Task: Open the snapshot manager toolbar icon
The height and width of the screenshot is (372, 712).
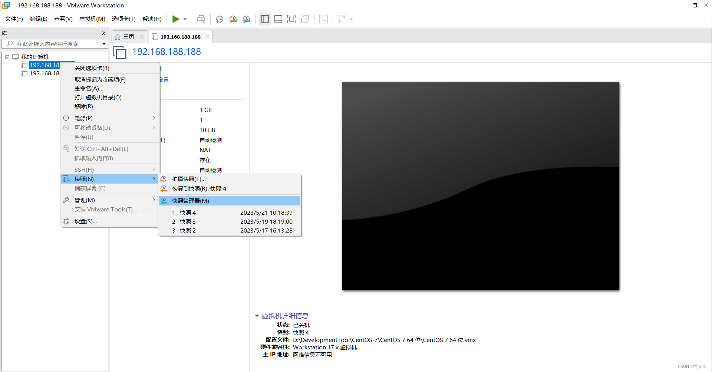Action: (x=247, y=19)
